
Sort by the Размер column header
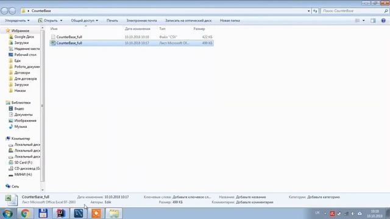[199, 29]
